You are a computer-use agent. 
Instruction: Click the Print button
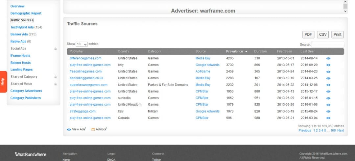click(x=337, y=34)
